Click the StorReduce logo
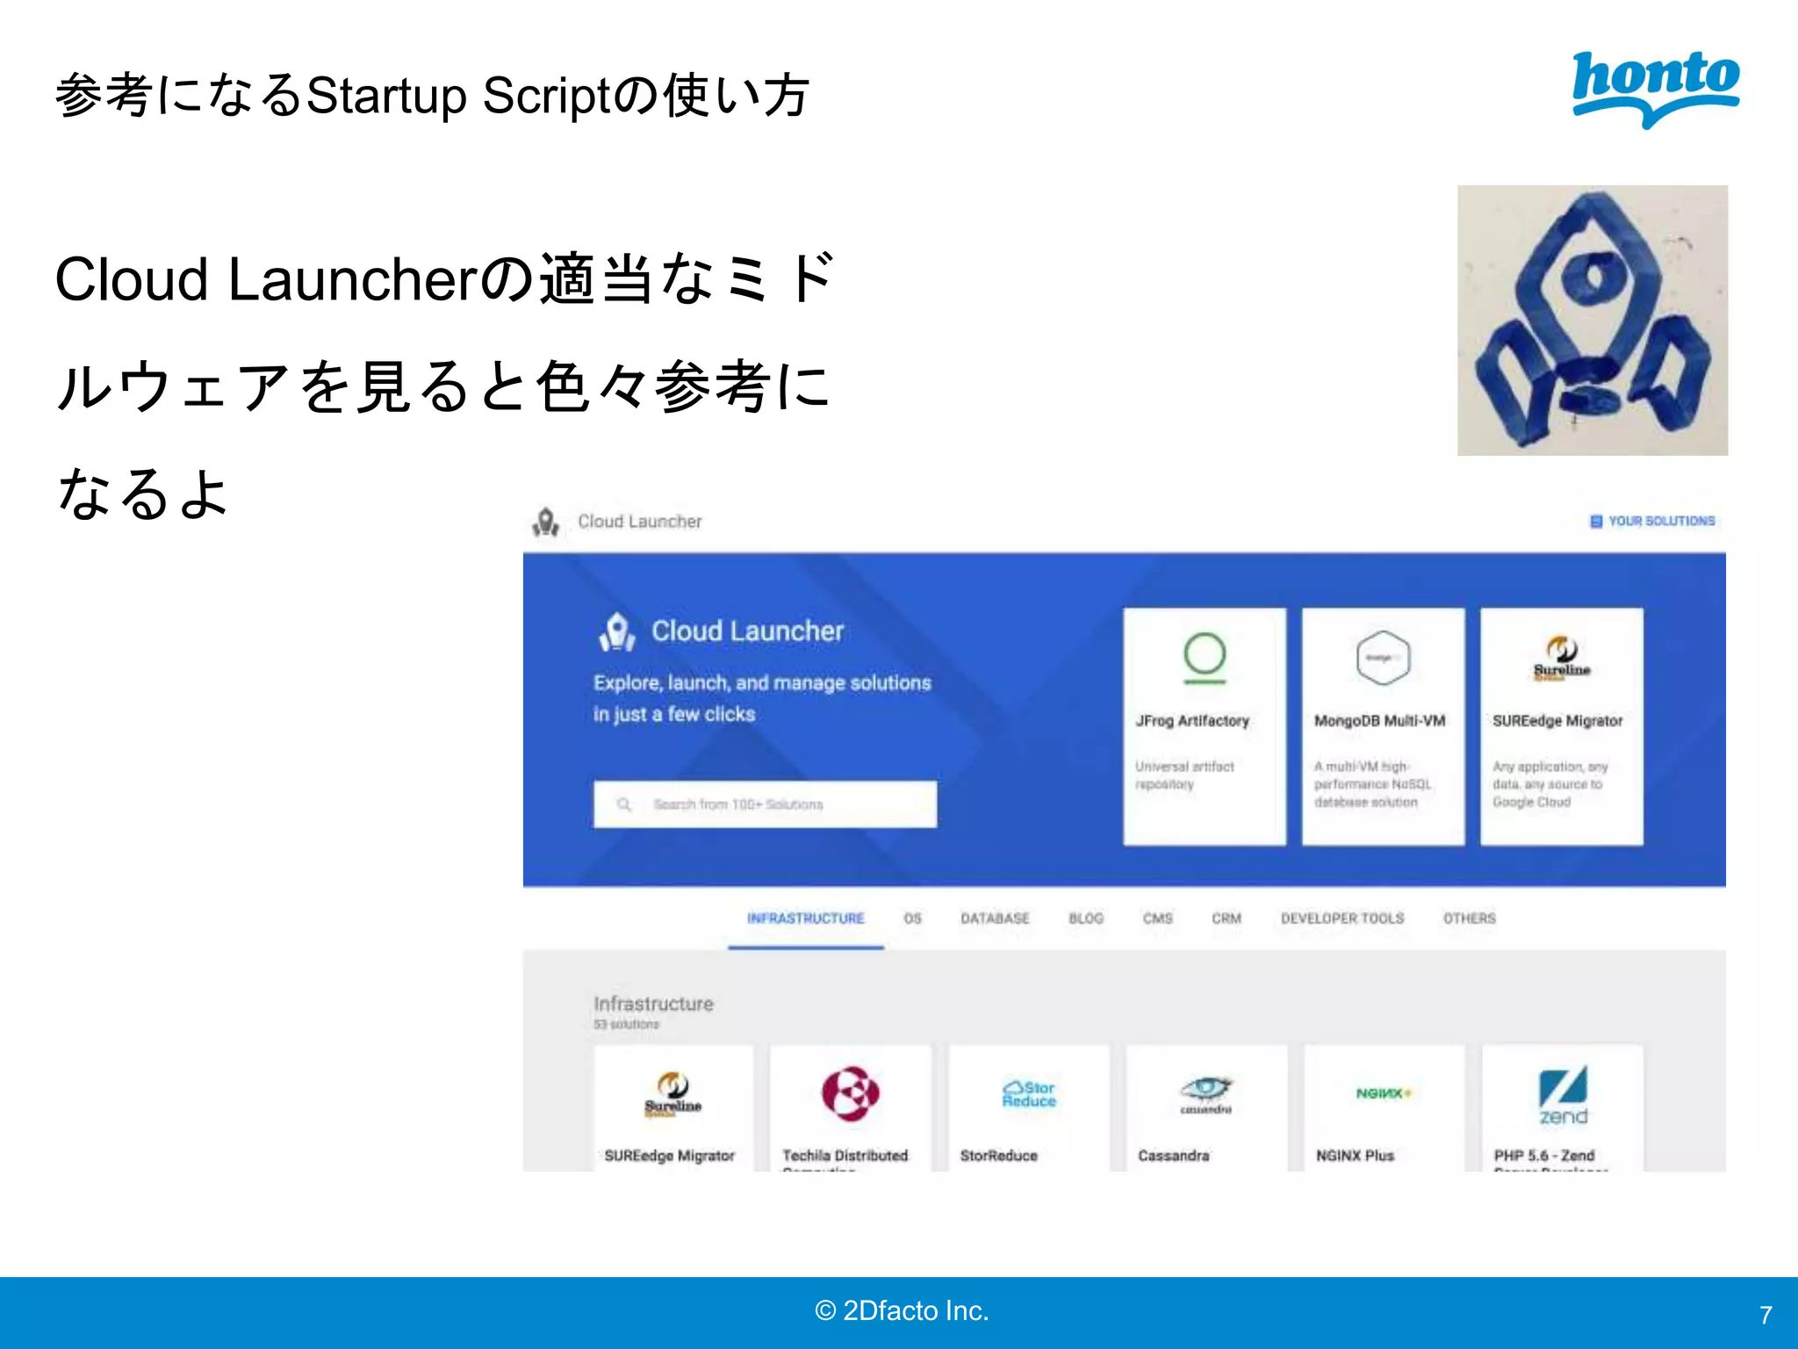 (1029, 1094)
